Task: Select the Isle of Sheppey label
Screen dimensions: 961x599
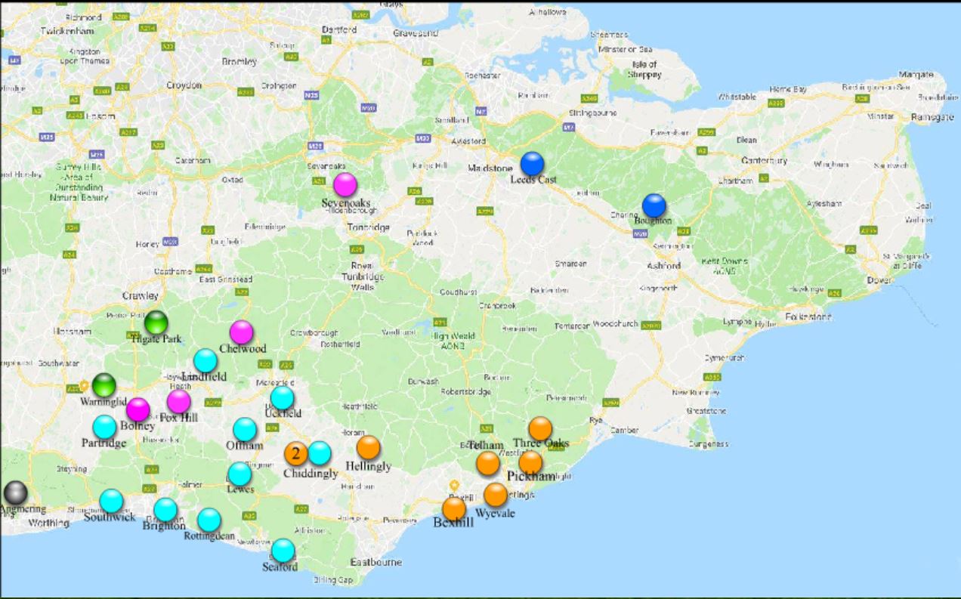Action: tap(644, 69)
